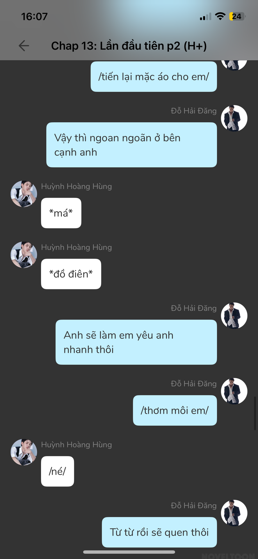Open Huỳnh Hoàng Hùng avatar beside '/né/'
258x559 pixels.
pos(24,452)
